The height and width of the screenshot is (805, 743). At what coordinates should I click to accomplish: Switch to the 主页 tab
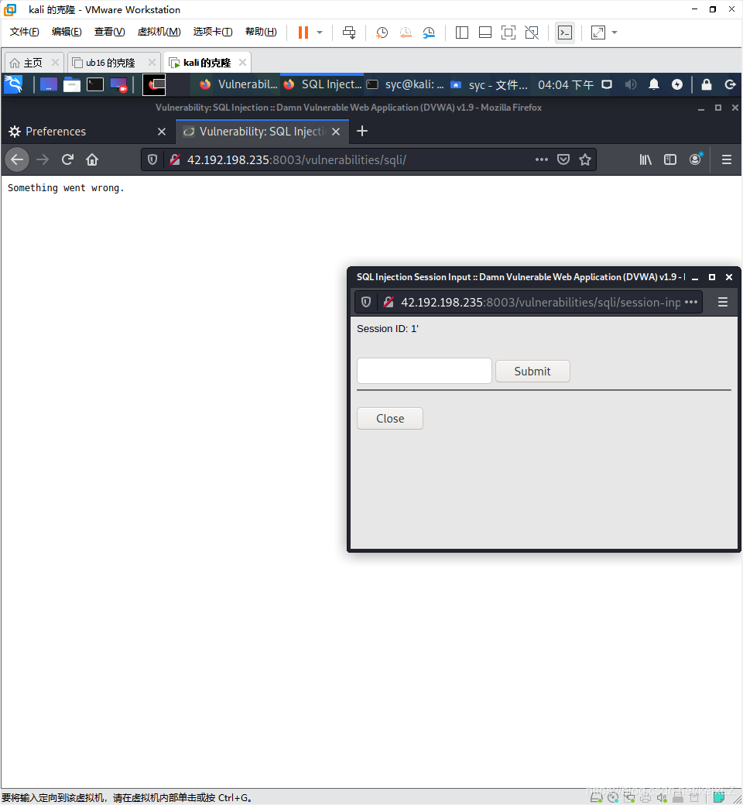(33, 63)
